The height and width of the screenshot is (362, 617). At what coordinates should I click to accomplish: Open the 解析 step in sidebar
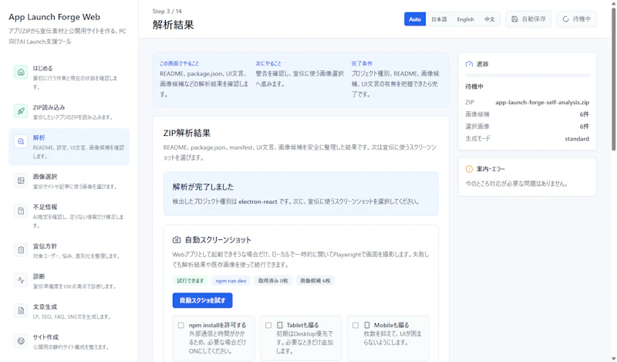click(x=69, y=147)
